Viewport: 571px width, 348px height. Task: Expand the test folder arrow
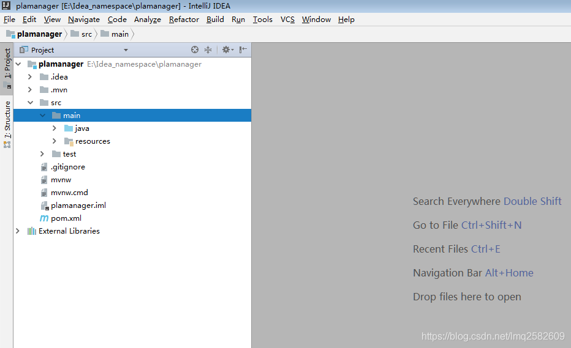pyautogui.click(x=42, y=154)
